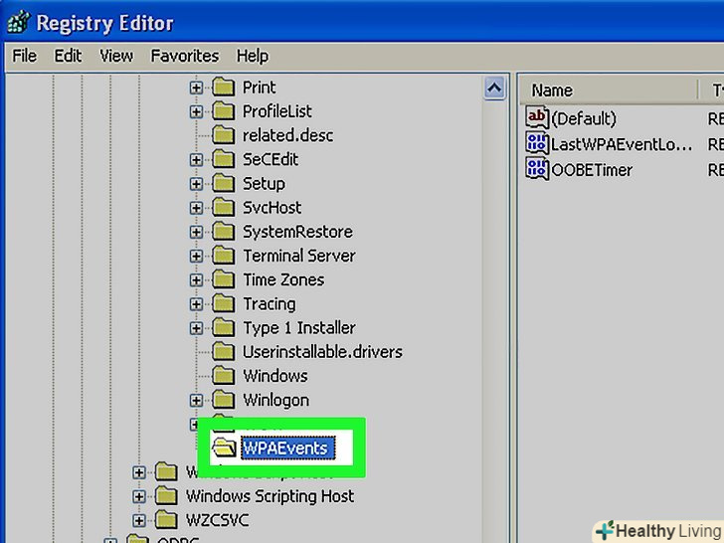Expand the Winlogon key

pos(196,400)
